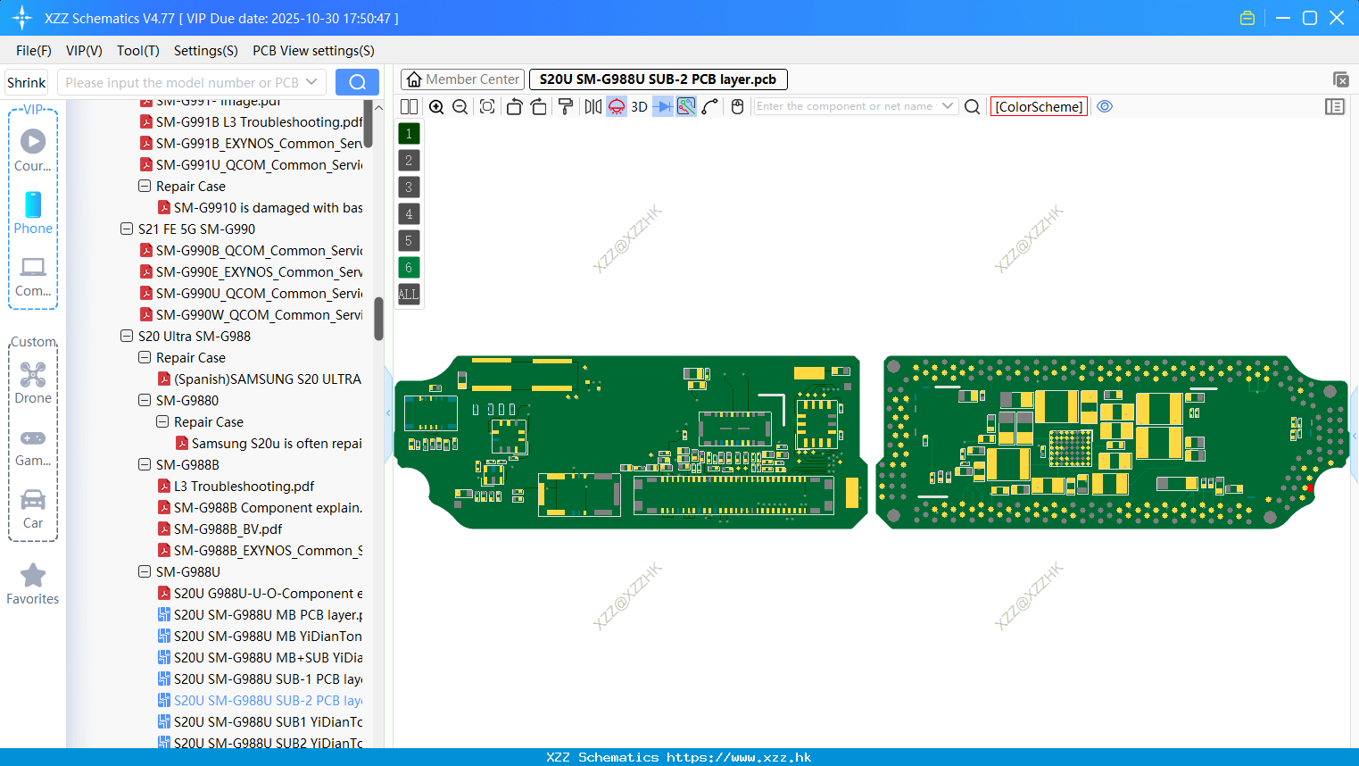Click the Shrink button

click(26, 83)
